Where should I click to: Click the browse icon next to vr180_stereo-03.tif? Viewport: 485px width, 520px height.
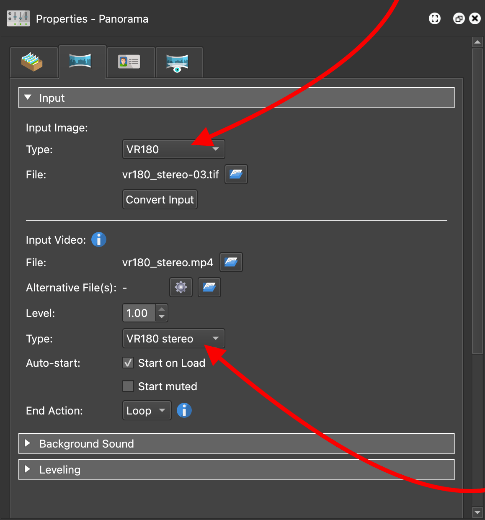click(236, 174)
